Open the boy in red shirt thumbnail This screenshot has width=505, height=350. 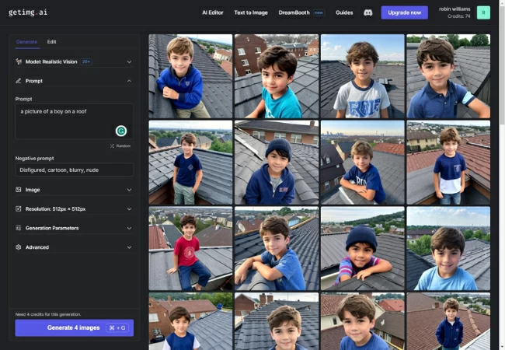pos(190,248)
